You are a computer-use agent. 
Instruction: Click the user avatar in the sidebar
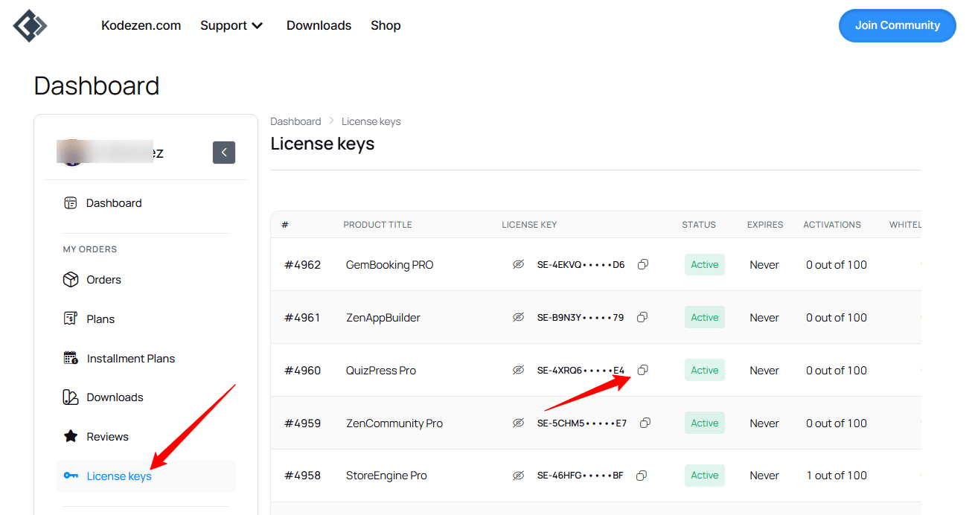pos(71,152)
